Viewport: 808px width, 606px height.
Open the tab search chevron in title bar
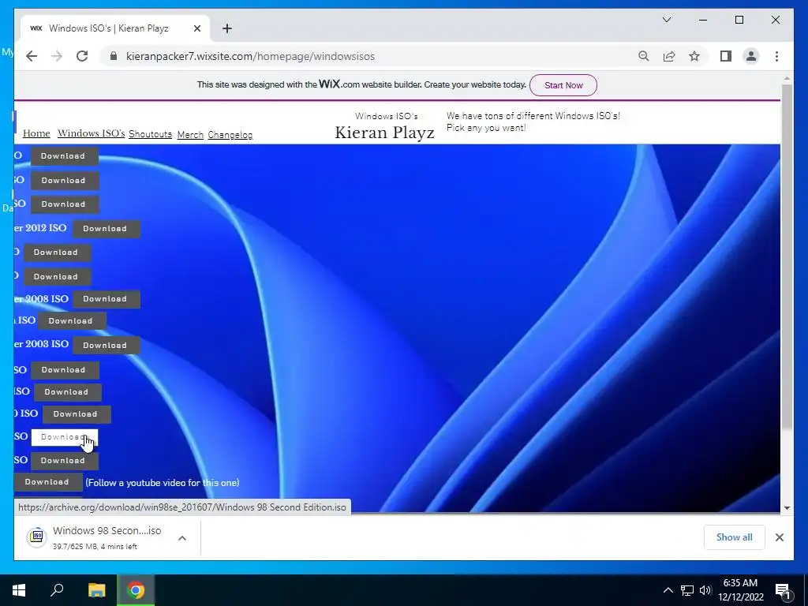(x=666, y=20)
